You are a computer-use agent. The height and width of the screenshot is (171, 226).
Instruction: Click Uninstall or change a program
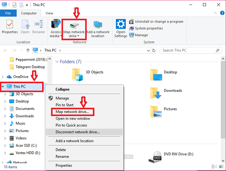coord(156,21)
